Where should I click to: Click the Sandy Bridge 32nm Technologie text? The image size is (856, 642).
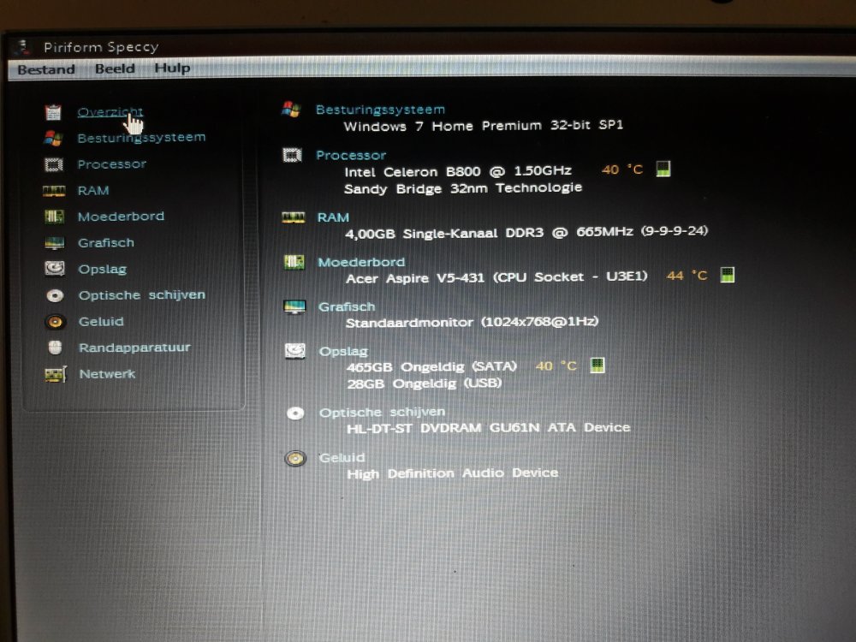click(x=463, y=188)
